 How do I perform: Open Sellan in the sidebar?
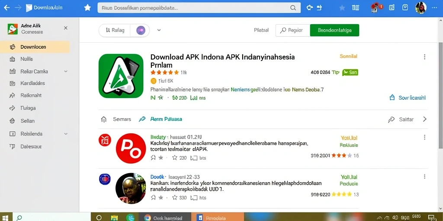(27, 121)
